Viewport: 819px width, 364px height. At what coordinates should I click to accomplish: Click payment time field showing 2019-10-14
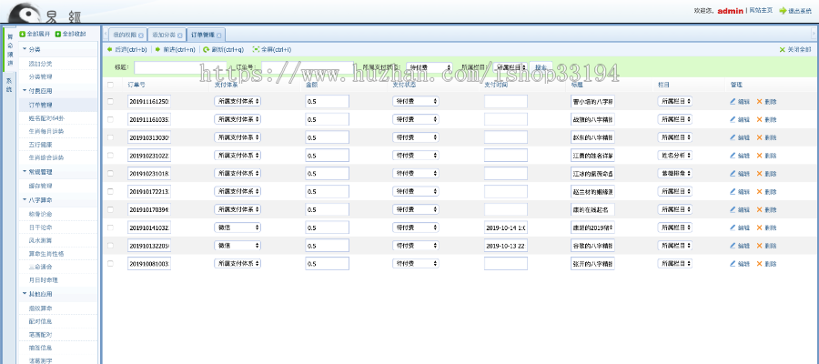point(506,227)
